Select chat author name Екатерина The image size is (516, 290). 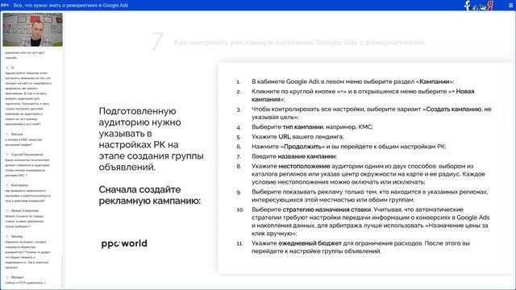[19, 185]
